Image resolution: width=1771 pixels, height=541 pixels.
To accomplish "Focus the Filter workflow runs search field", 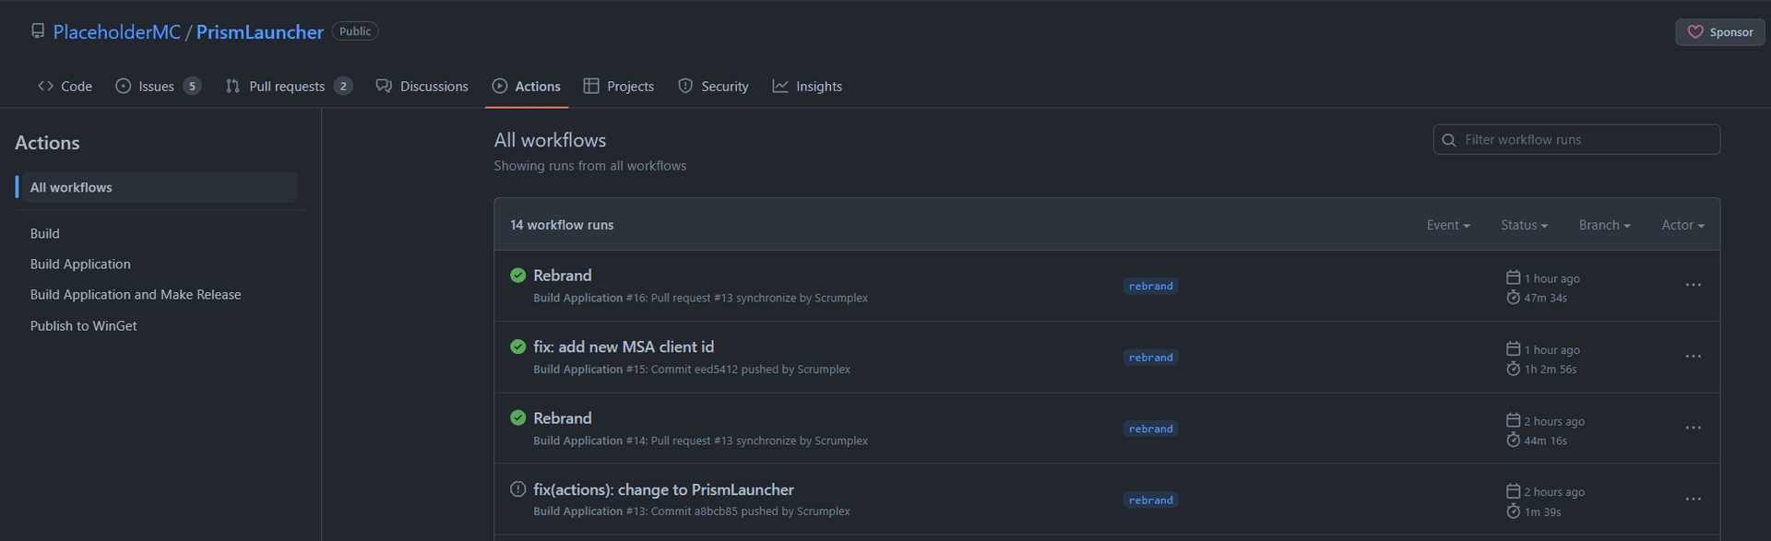I will [x=1576, y=140].
